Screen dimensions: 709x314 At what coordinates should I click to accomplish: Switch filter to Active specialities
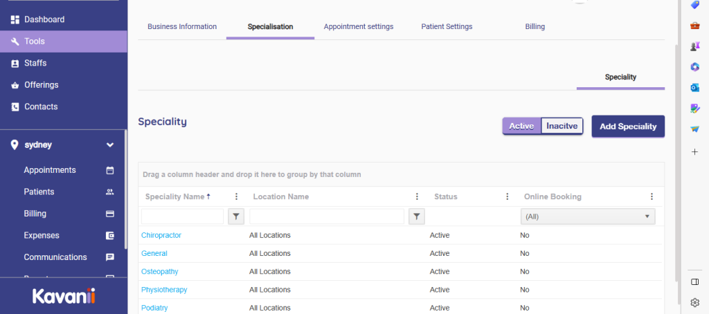[521, 126]
